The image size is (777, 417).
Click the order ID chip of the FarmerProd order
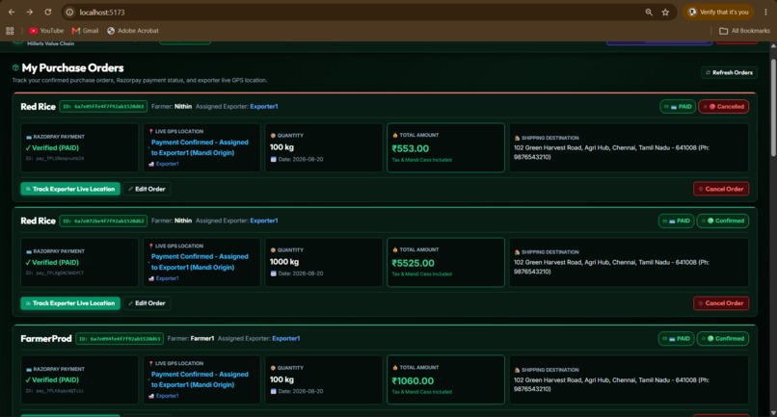[120, 339]
